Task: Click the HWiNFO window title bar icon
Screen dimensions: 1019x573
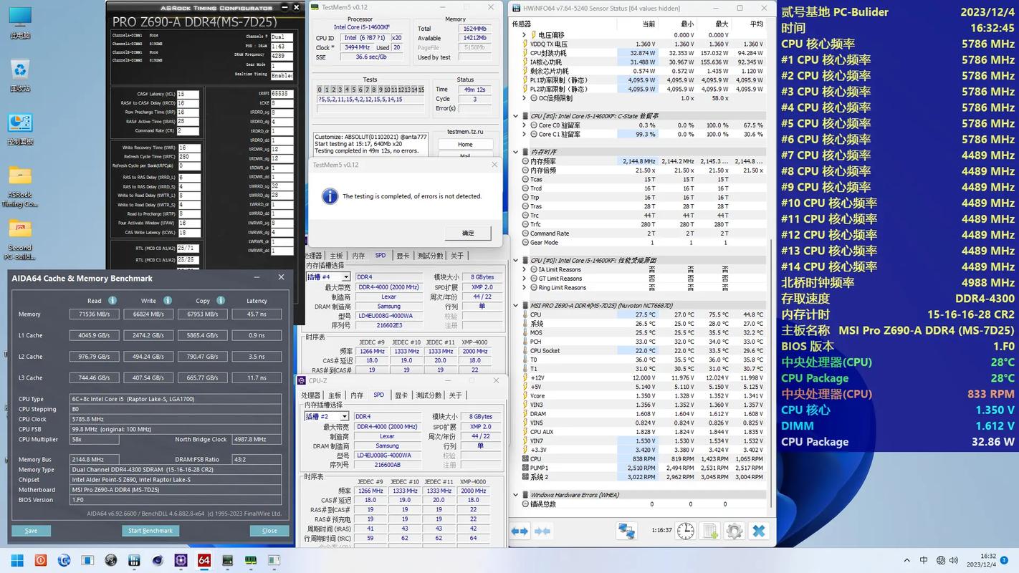Action: point(517,8)
